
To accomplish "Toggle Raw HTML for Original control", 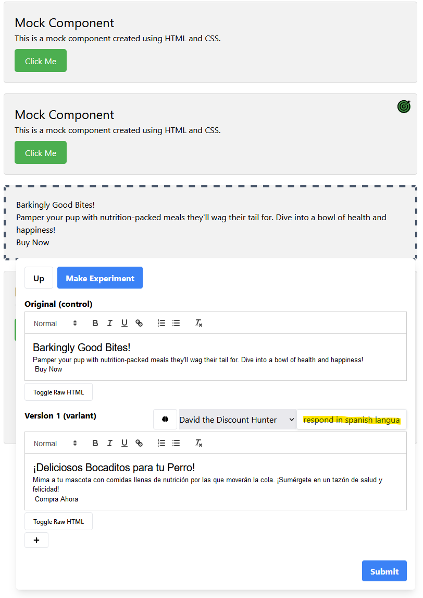I will click(x=58, y=392).
